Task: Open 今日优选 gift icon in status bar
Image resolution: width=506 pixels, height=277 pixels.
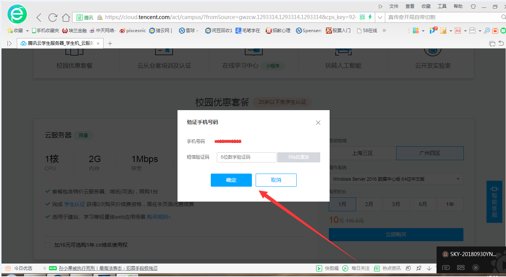Action: coord(7,268)
